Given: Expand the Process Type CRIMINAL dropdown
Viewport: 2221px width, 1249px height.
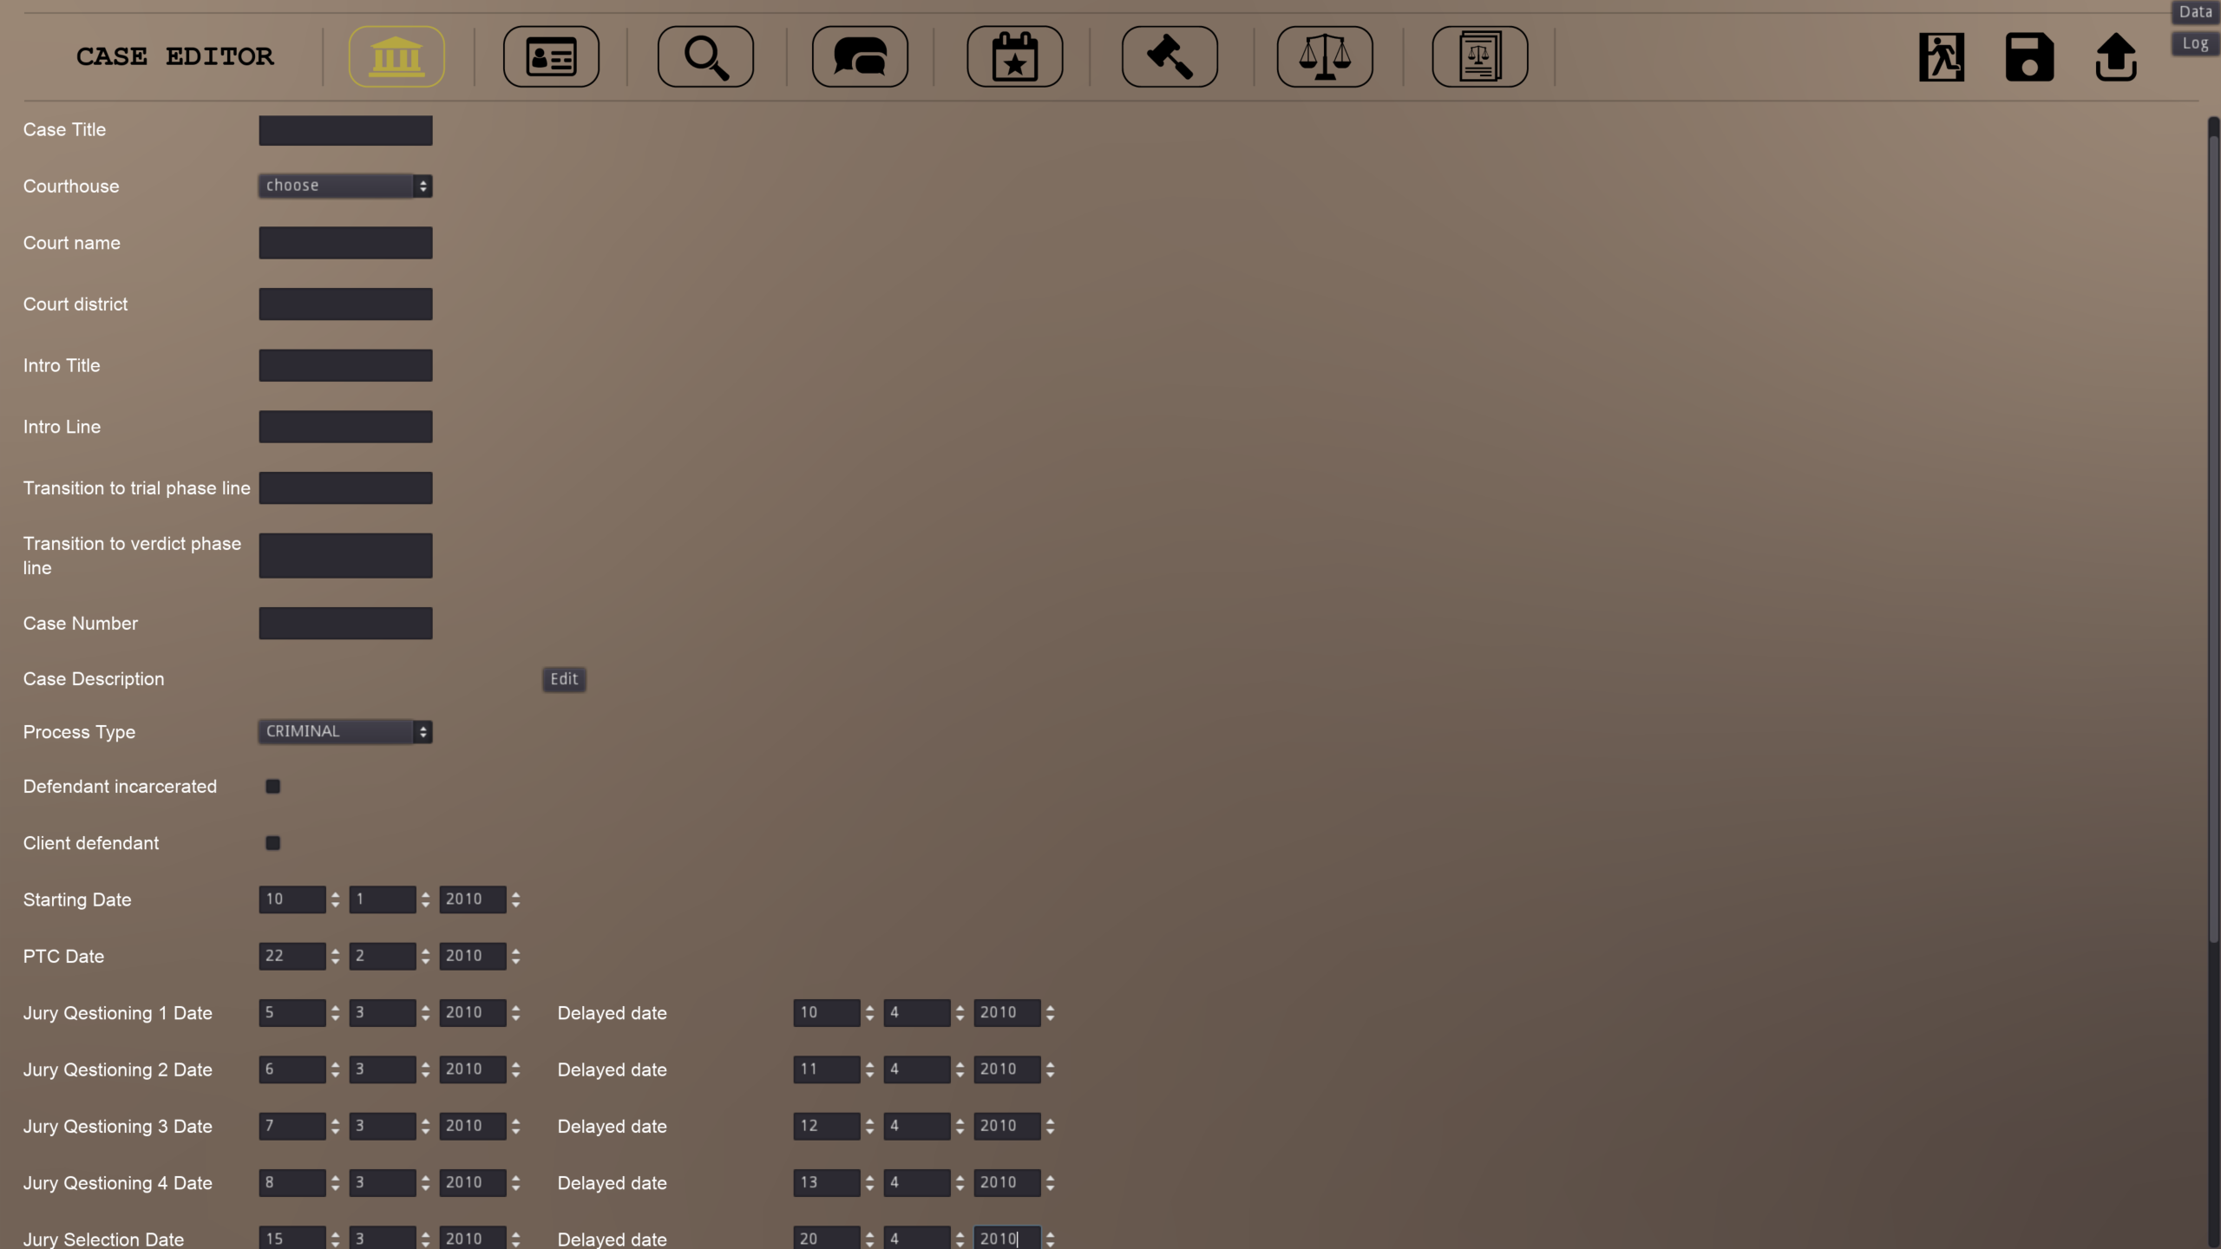Looking at the screenshot, I should tap(345, 731).
